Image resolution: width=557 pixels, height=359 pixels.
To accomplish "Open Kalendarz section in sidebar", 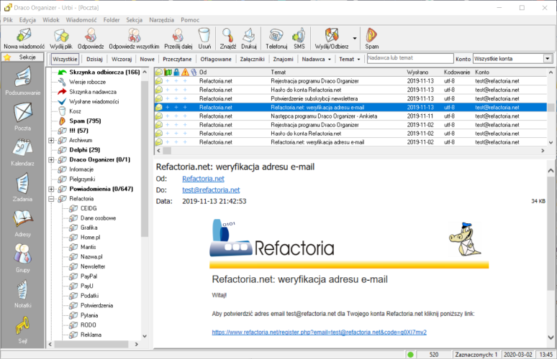I will (23, 152).
